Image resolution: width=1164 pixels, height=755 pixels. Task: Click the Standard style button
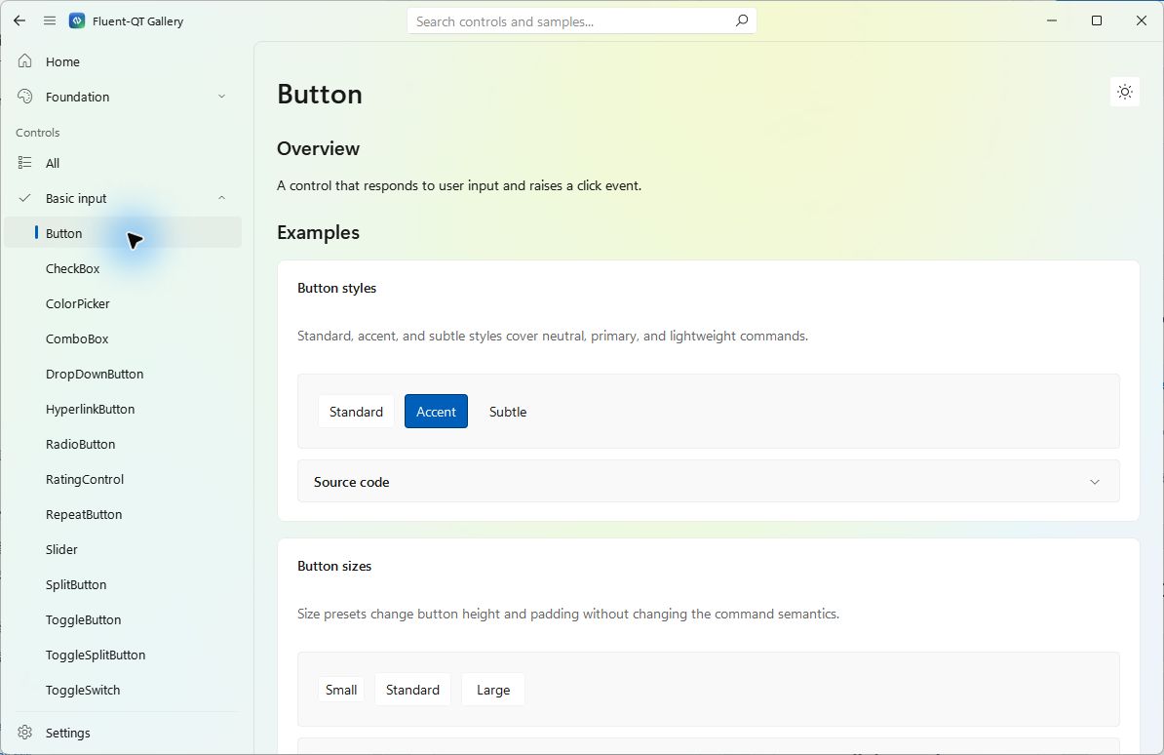(x=357, y=411)
